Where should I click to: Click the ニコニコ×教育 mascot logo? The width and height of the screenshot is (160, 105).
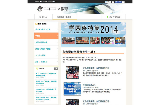(40, 9)
